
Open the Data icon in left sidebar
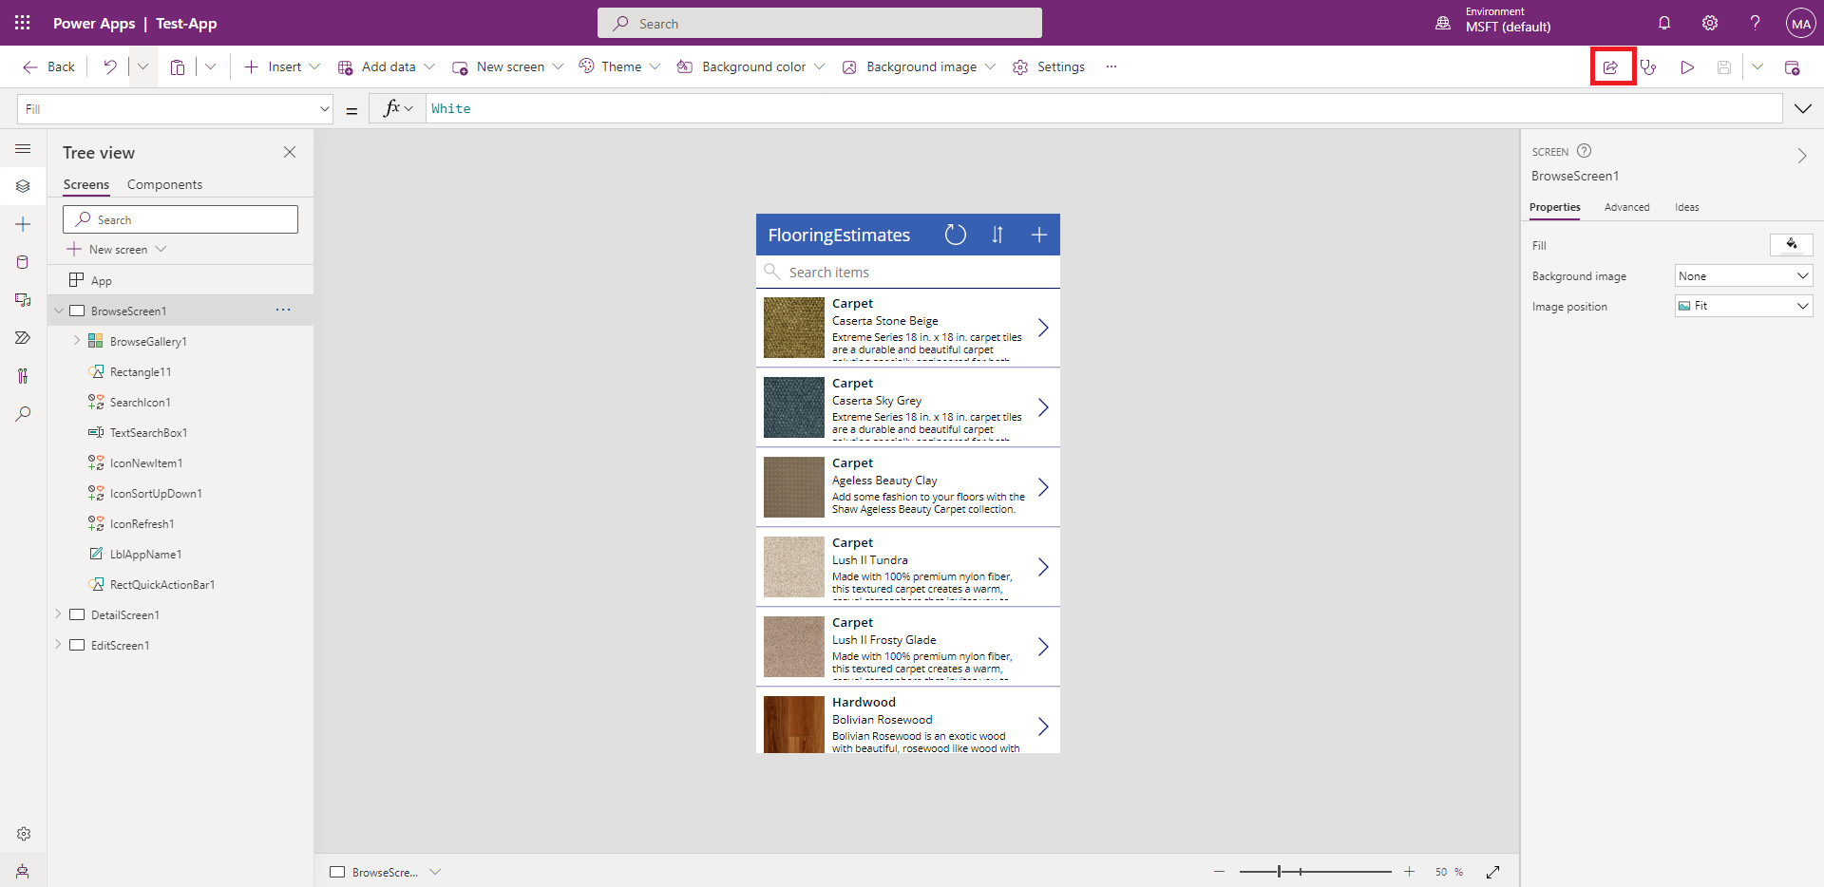coord(23,262)
